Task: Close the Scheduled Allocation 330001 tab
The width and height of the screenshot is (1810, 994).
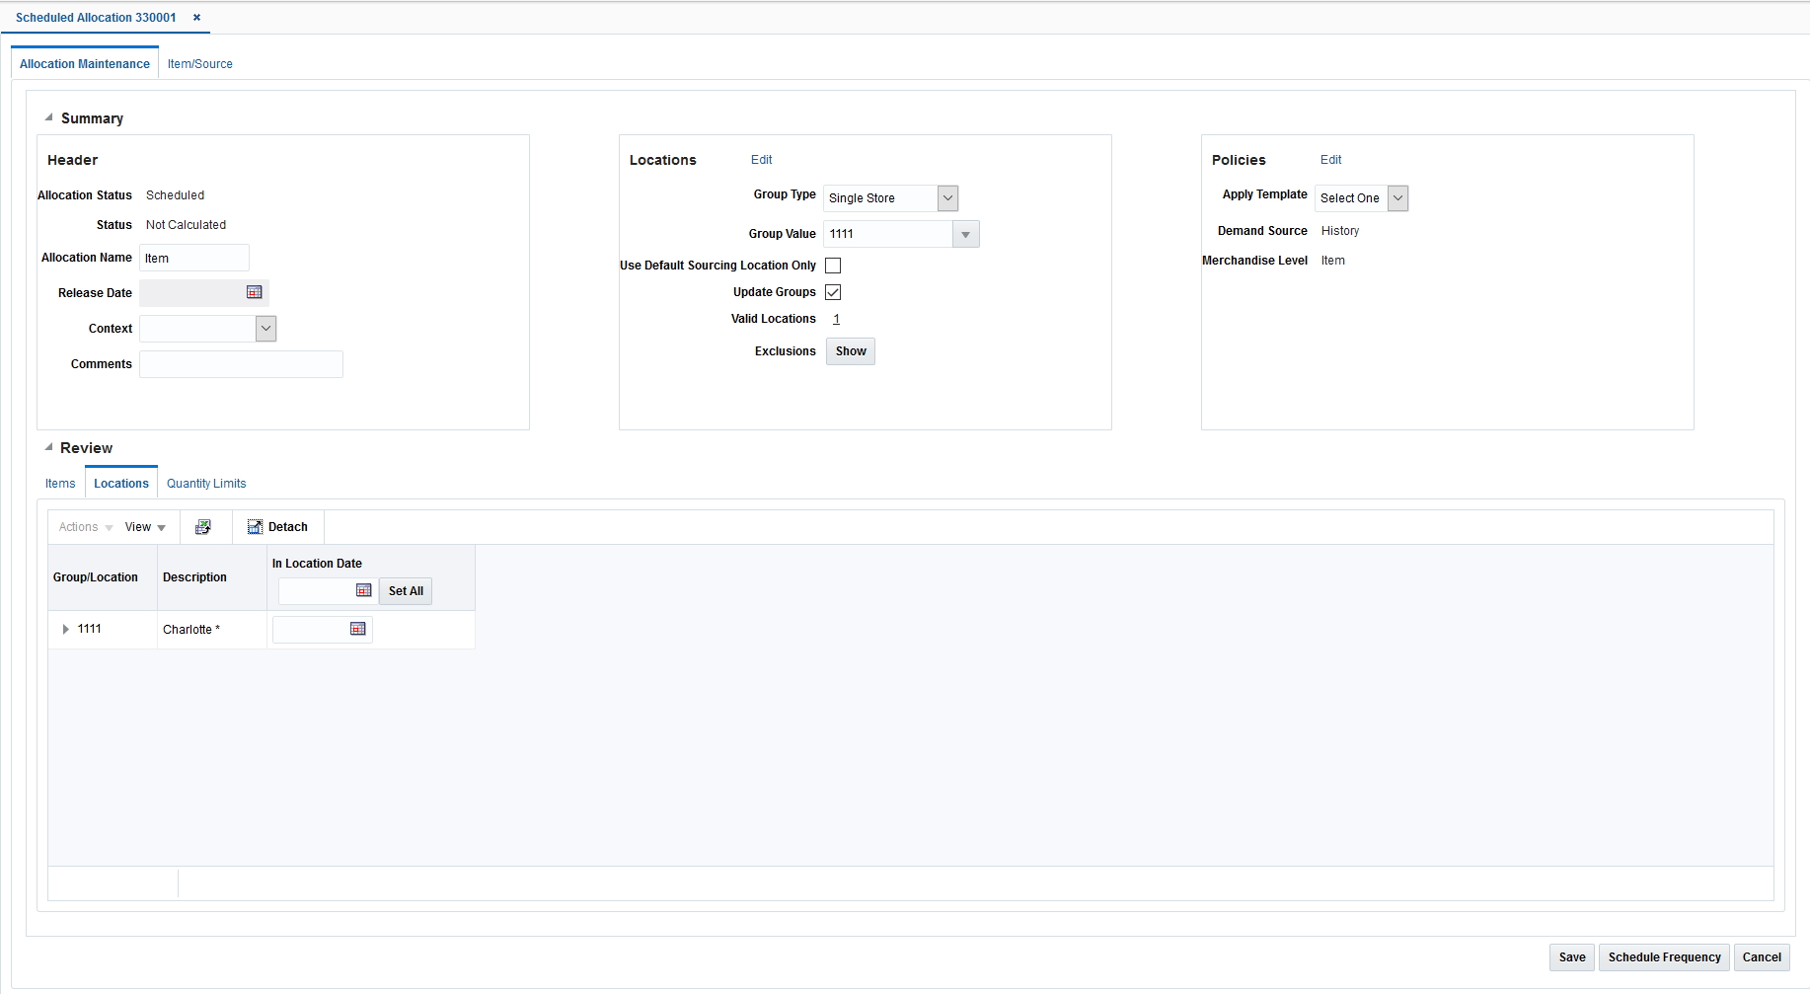Action: click(x=196, y=17)
